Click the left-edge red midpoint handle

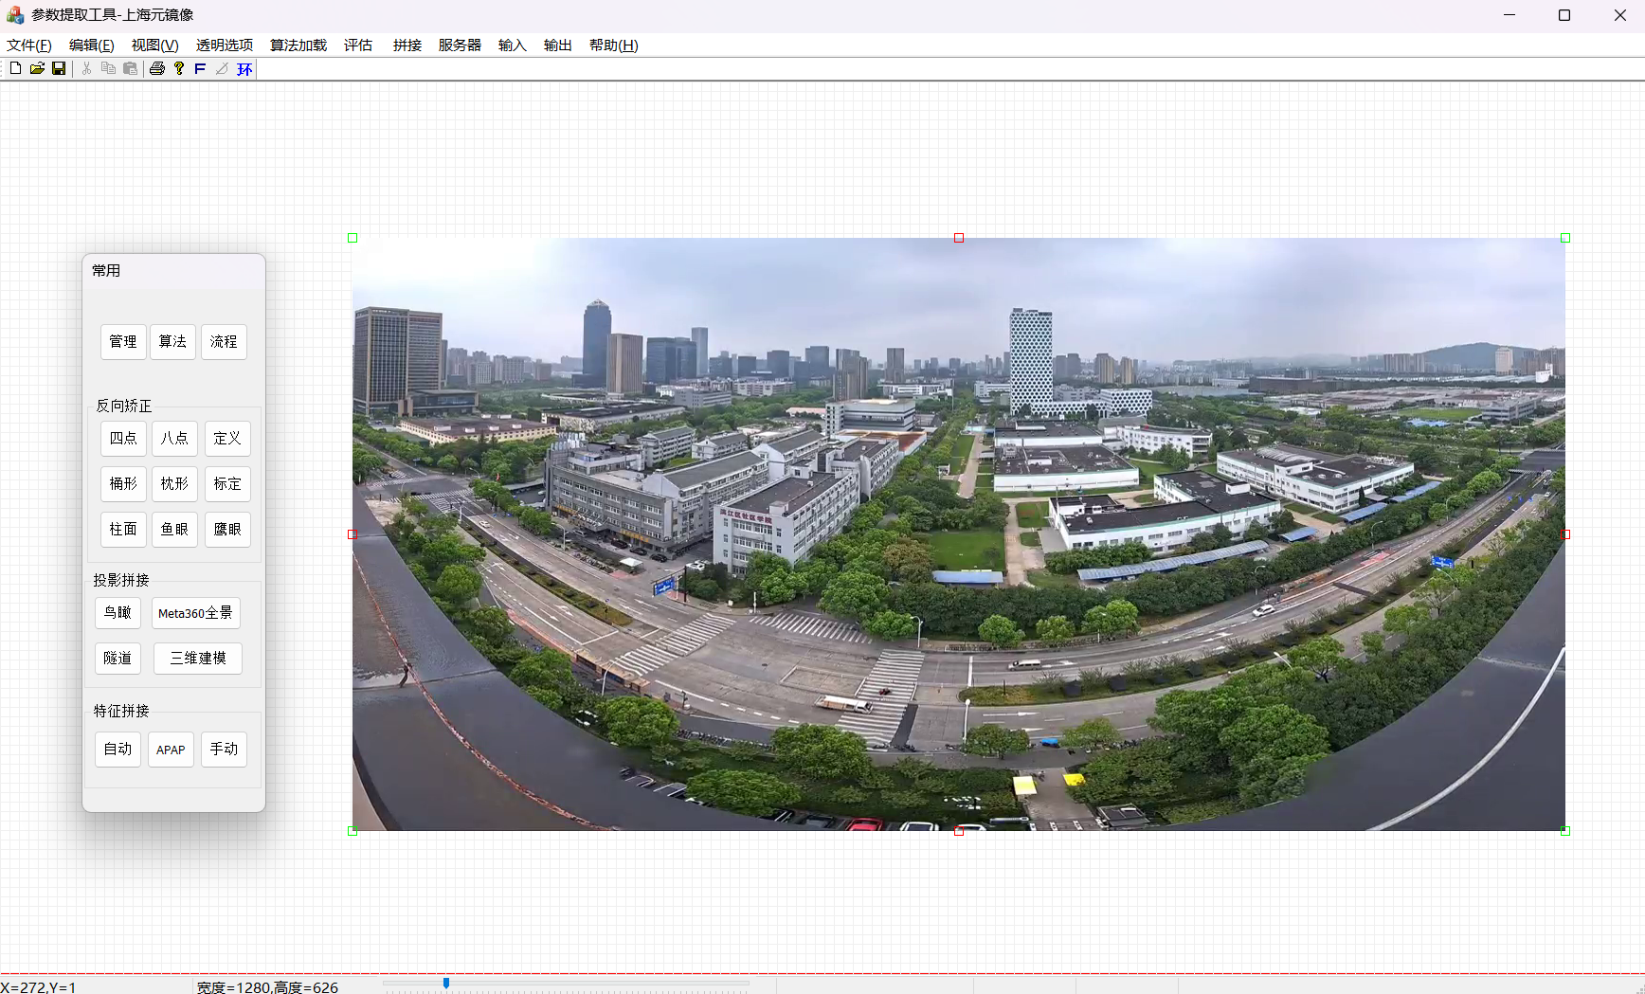(x=352, y=534)
